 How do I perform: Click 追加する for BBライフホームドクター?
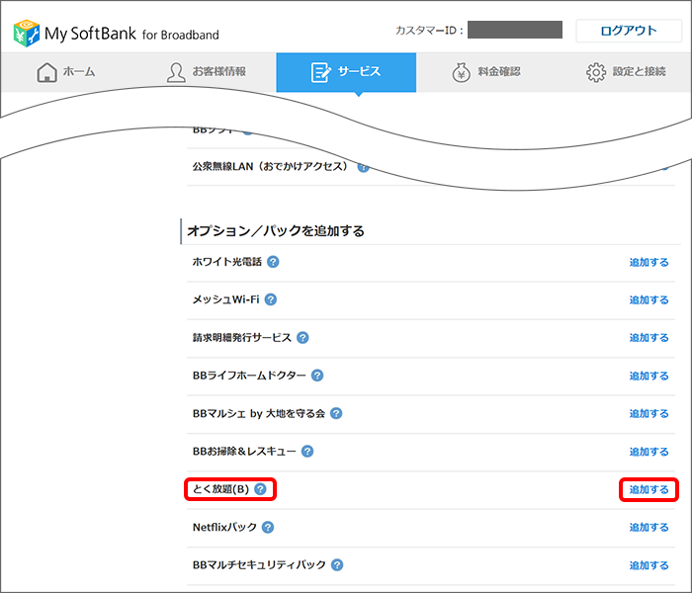pos(649,376)
